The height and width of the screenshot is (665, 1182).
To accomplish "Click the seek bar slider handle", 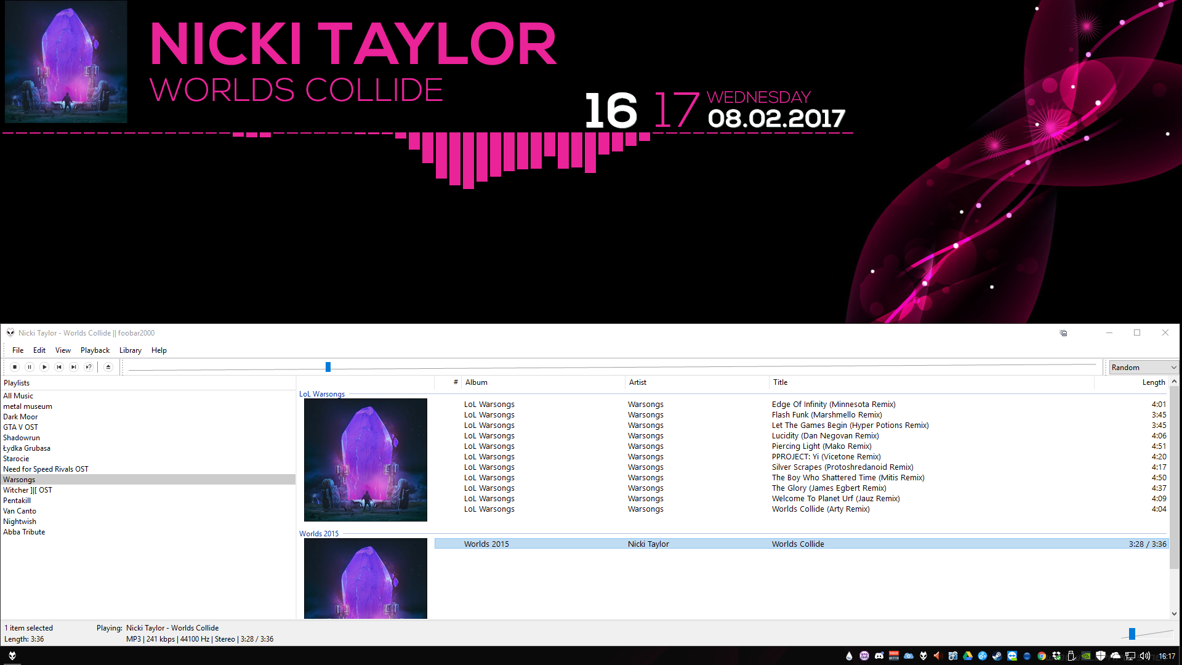I will [328, 368].
